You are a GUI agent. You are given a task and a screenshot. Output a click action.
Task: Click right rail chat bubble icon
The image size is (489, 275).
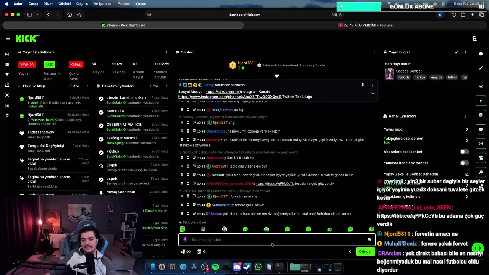click(x=481, y=129)
